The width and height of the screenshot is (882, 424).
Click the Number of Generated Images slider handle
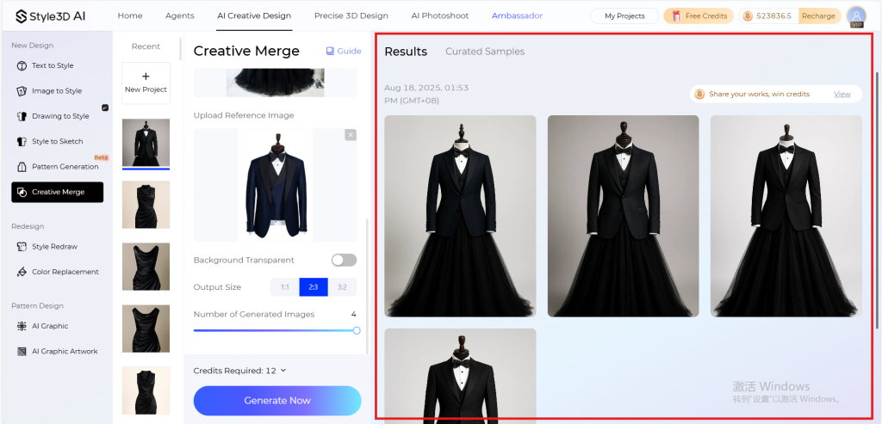coord(357,330)
